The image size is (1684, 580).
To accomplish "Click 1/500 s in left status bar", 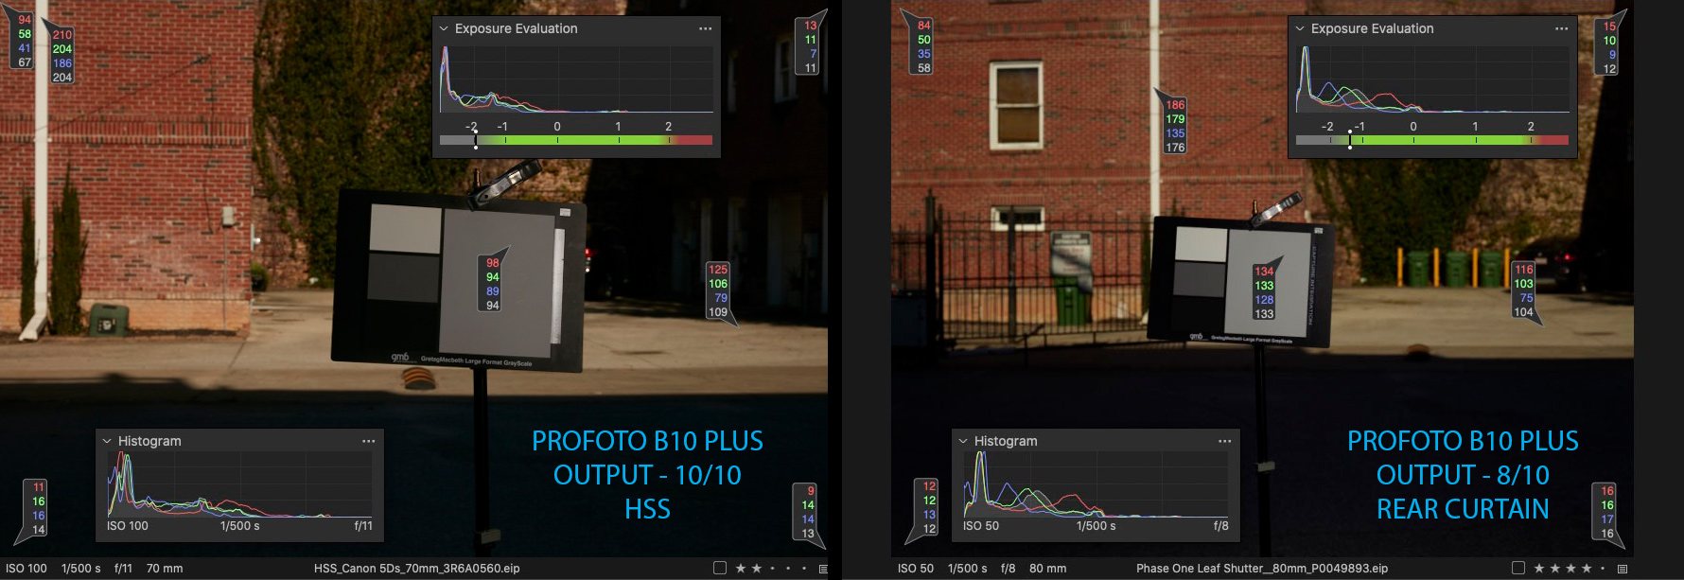I will pos(80,569).
